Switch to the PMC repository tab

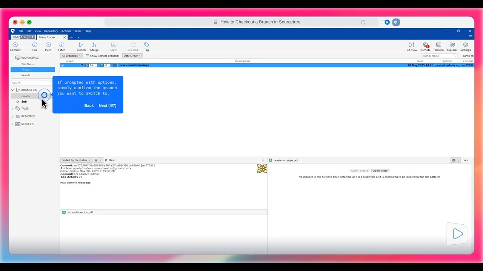24,37
